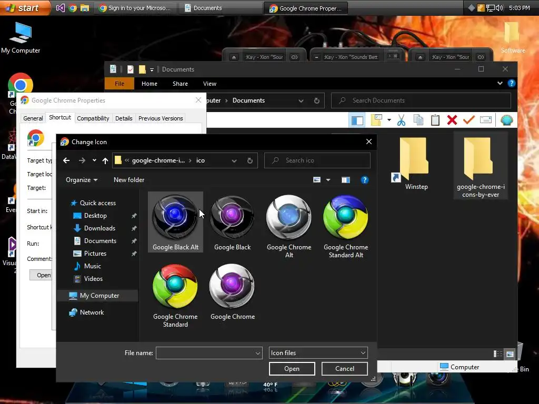Click the red Delete X icon
Viewport: 539px width, 404px height.
click(x=452, y=120)
